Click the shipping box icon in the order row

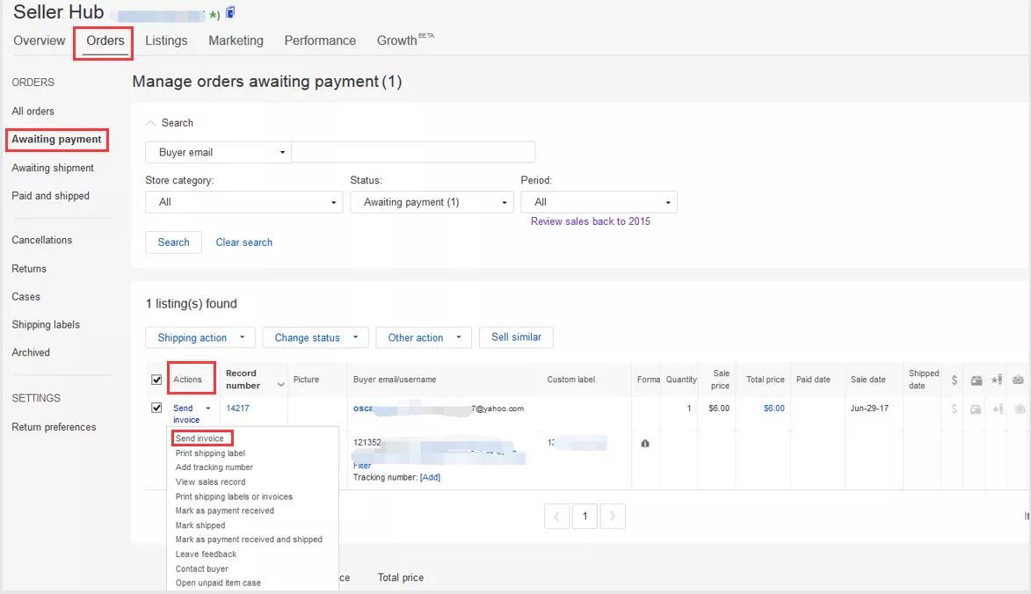coord(977,409)
